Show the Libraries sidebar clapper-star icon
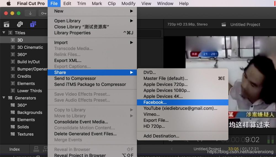Image resolution: width=276 pixels, height=157 pixels. (x=7, y=25)
